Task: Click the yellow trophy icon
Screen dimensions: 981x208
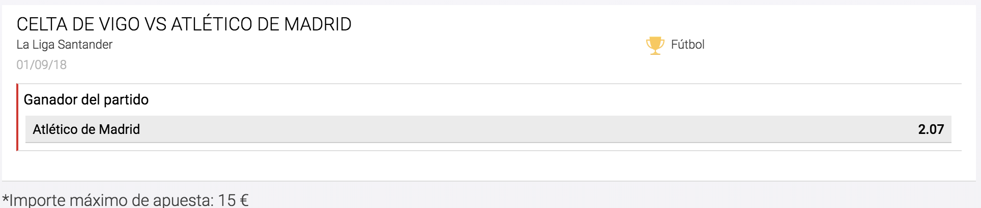Action: click(655, 46)
